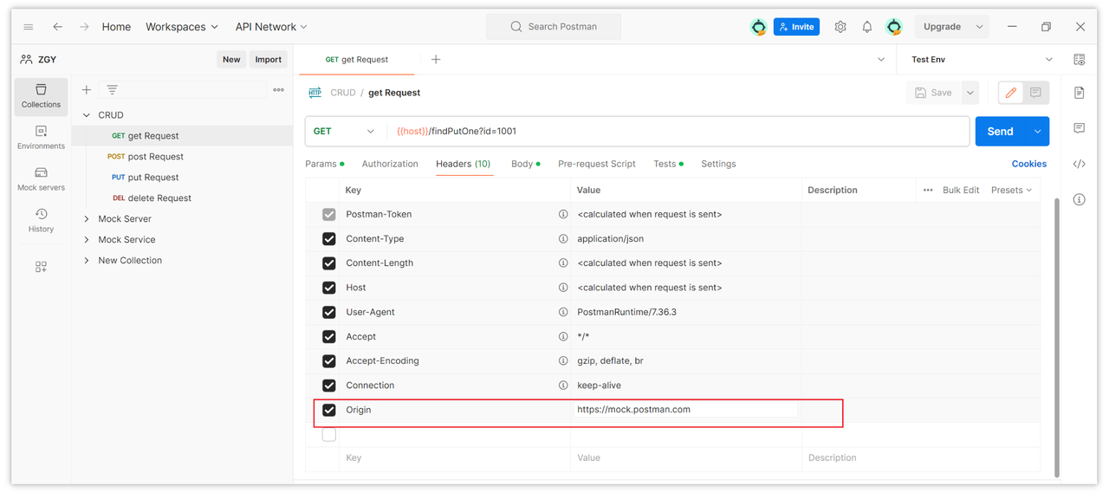Open Collections in the sidebar
The height and width of the screenshot is (493, 1109).
point(41,96)
